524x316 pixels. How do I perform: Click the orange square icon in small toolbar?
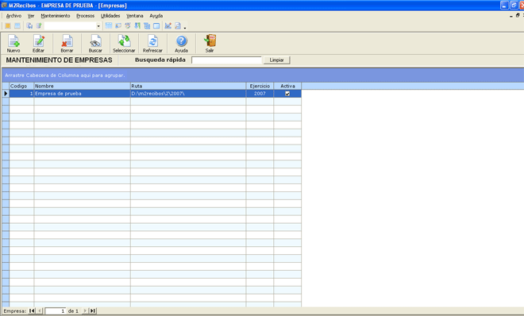point(8,25)
